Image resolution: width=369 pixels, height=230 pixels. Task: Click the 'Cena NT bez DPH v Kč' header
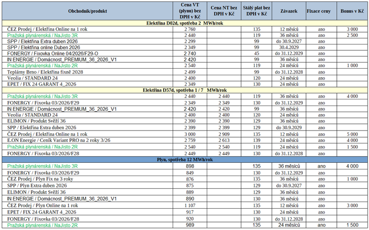point(224,11)
